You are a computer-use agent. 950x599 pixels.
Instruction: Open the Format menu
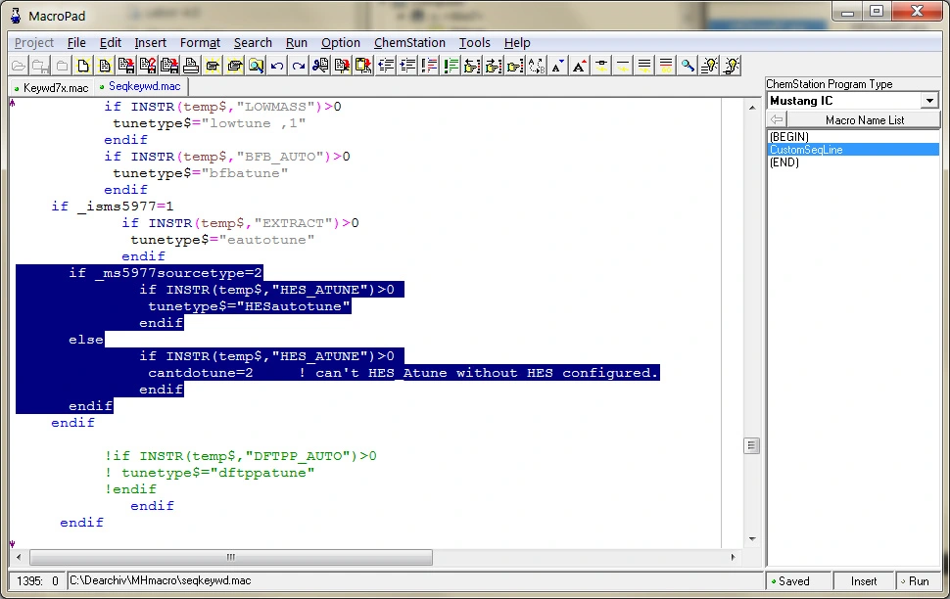(x=200, y=43)
